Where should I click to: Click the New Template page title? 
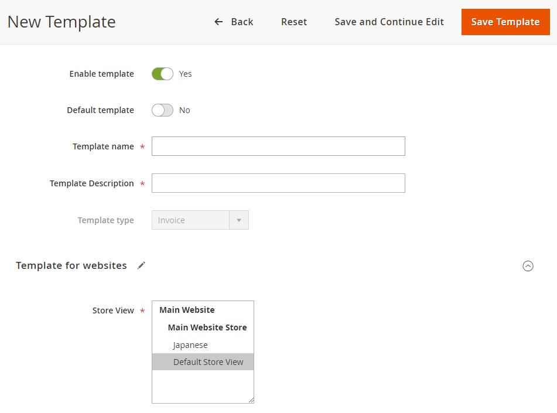pyautogui.click(x=61, y=22)
